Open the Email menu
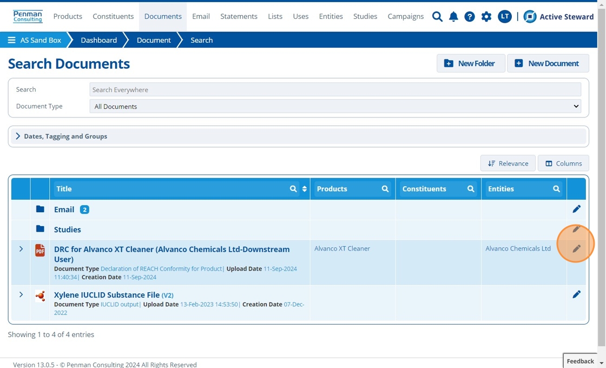 point(201,16)
